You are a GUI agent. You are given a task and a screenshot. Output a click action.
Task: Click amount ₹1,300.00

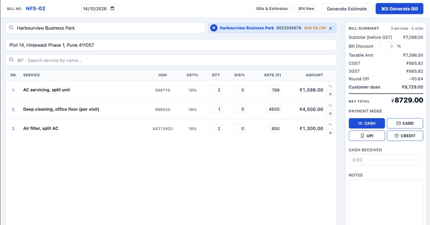click(311, 129)
